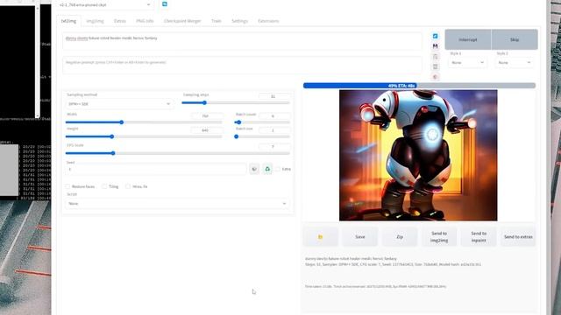Viewport: 561px width, 315px height.
Task: Click the Width number field
Action: pyautogui.click(x=207, y=115)
